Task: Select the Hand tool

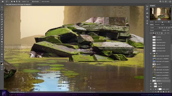Action: pos(2,54)
